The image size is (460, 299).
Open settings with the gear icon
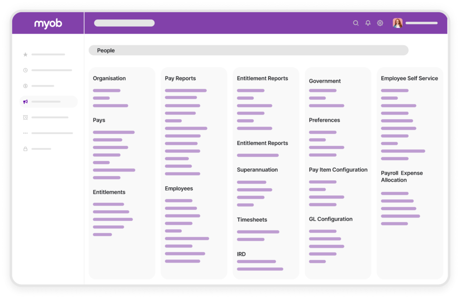379,23
